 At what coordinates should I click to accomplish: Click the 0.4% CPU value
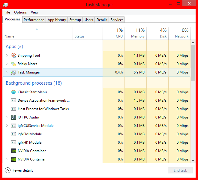pyautogui.click(x=119, y=72)
